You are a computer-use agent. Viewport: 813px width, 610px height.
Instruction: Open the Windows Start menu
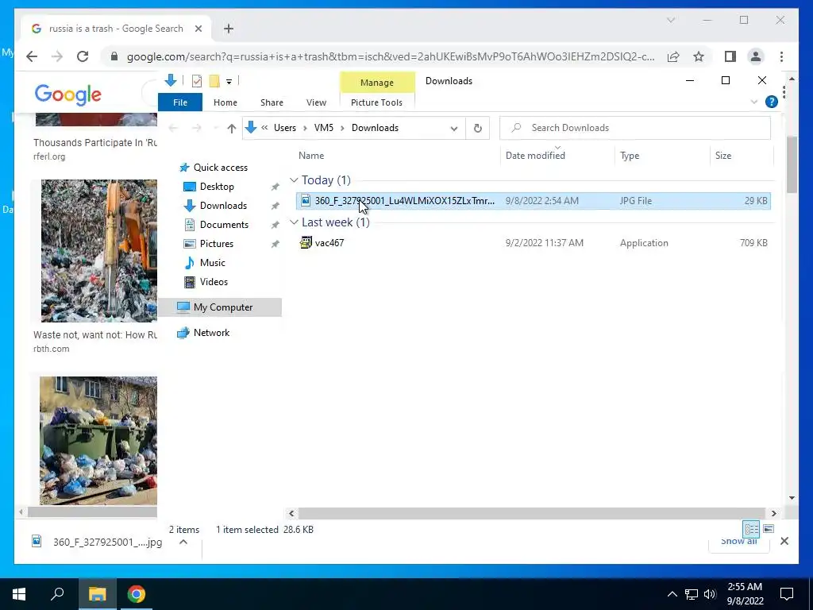[19, 594]
